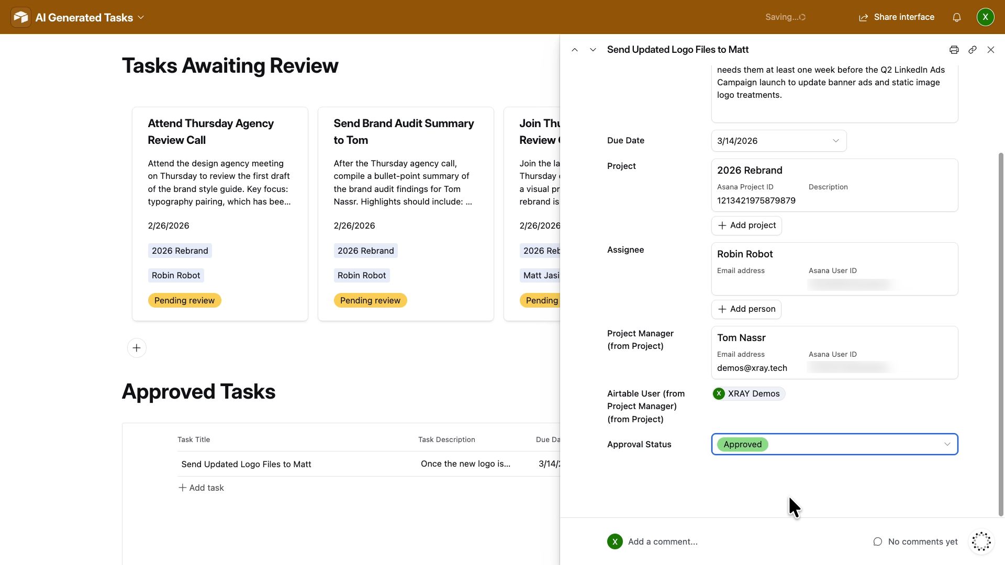Go to the previous record with up chevron
The height and width of the screenshot is (565, 1005).
pos(575,49)
